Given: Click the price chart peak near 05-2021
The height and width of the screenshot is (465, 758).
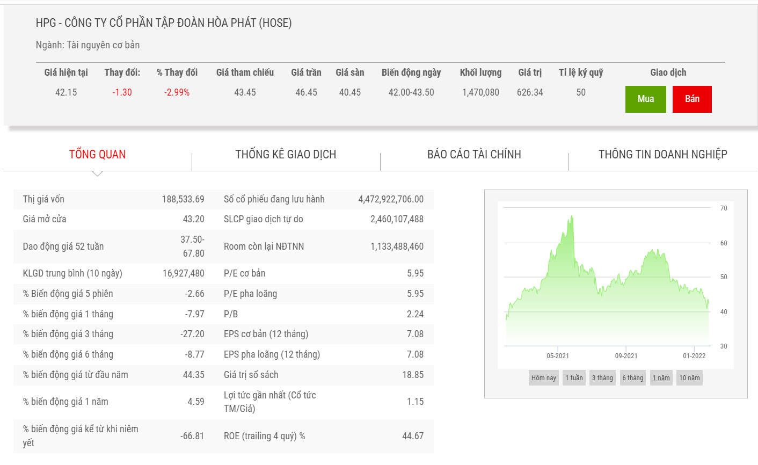Looking at the screenshot, I should [x=572, y=217].
